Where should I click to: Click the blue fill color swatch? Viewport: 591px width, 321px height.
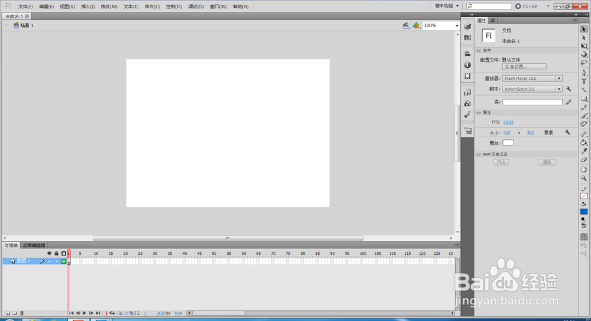click(x=584, y=212)
